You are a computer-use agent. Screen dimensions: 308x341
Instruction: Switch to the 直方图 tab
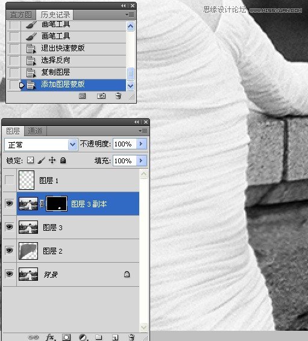click(20, 15)
